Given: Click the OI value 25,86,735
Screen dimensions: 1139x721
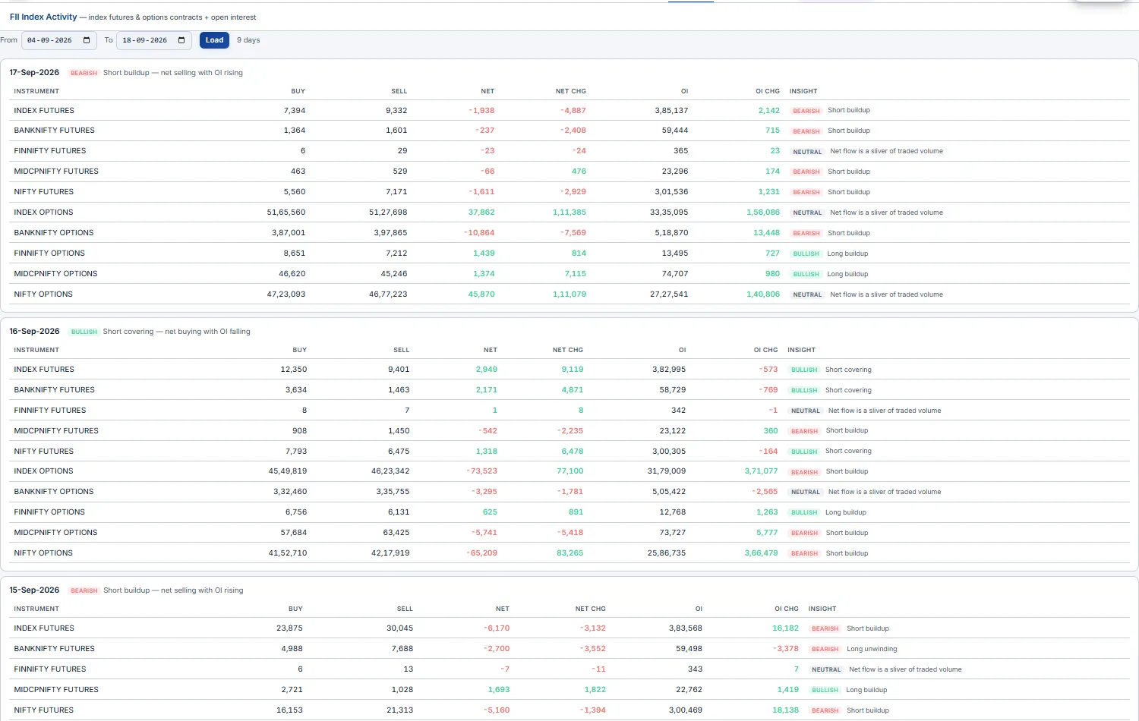Looking at the screenshot, I should click(x=667, y=553).
